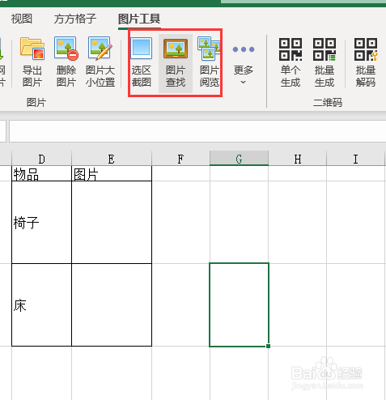Click the empty picture cell beside 椅子
Viewport: 386px width, 400px height.
pyautogui.click(x=112, y=223)
